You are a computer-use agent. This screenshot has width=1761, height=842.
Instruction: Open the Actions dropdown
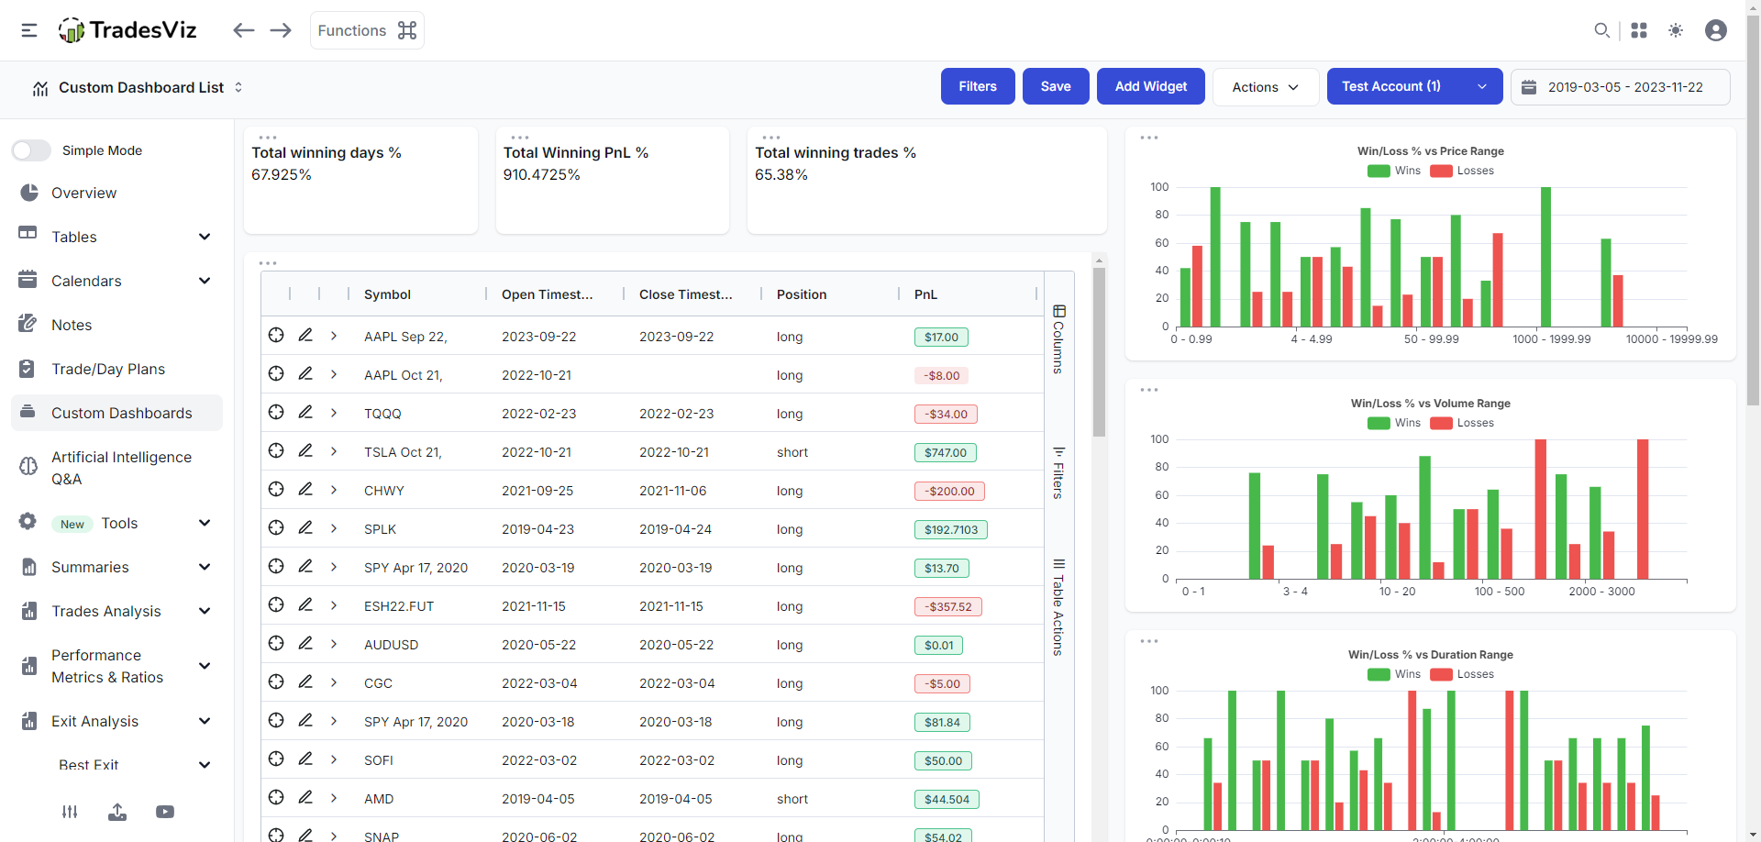pos(1265,87)
